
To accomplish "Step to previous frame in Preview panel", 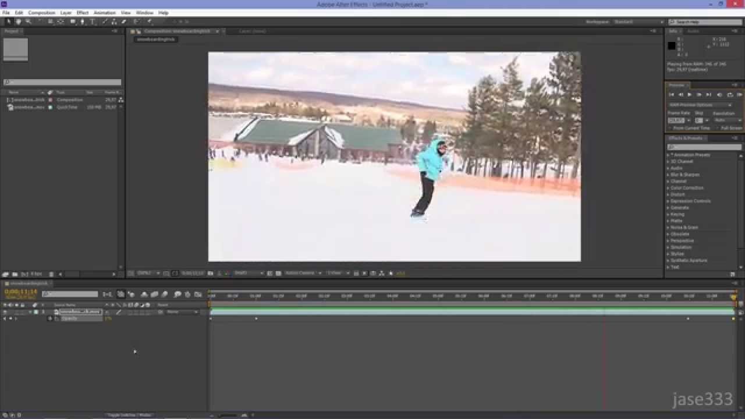I will click(x=681, y=95).
